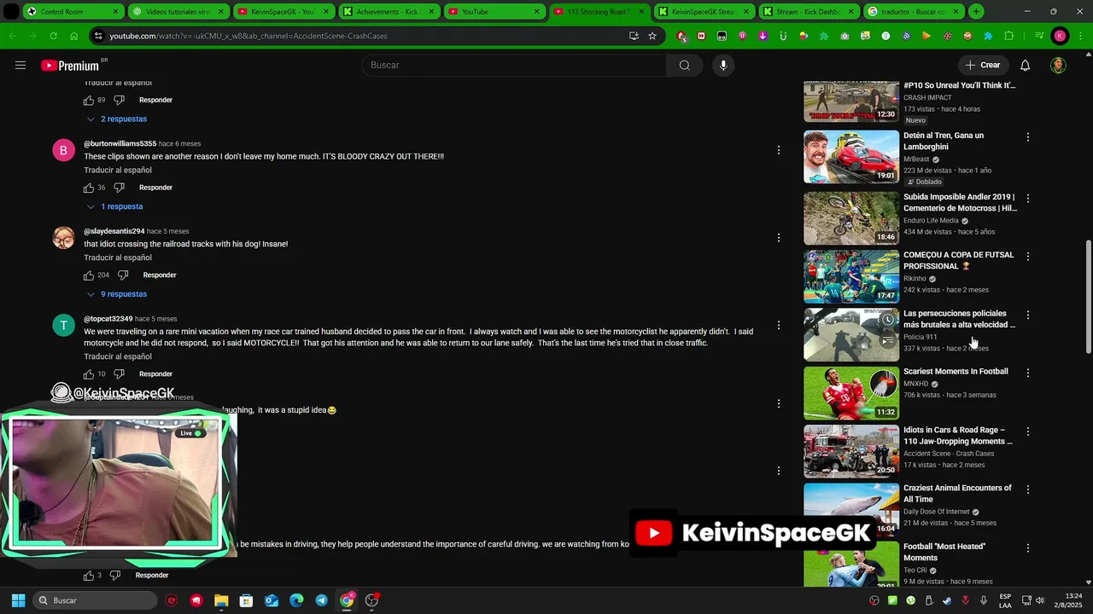Translate slaydesantis294 comment to Spanish
This screenshot has width=1093, height=614.
pos(118,258)
